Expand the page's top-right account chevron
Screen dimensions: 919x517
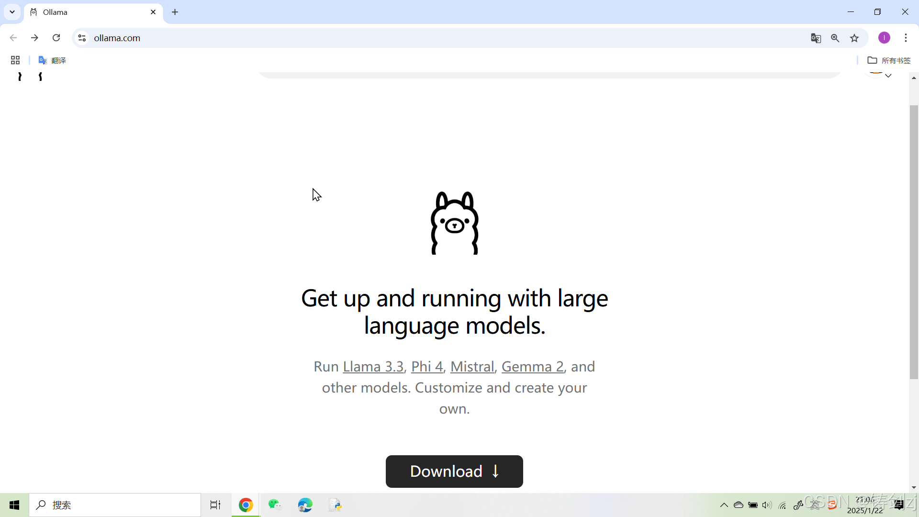pos(888,76)
